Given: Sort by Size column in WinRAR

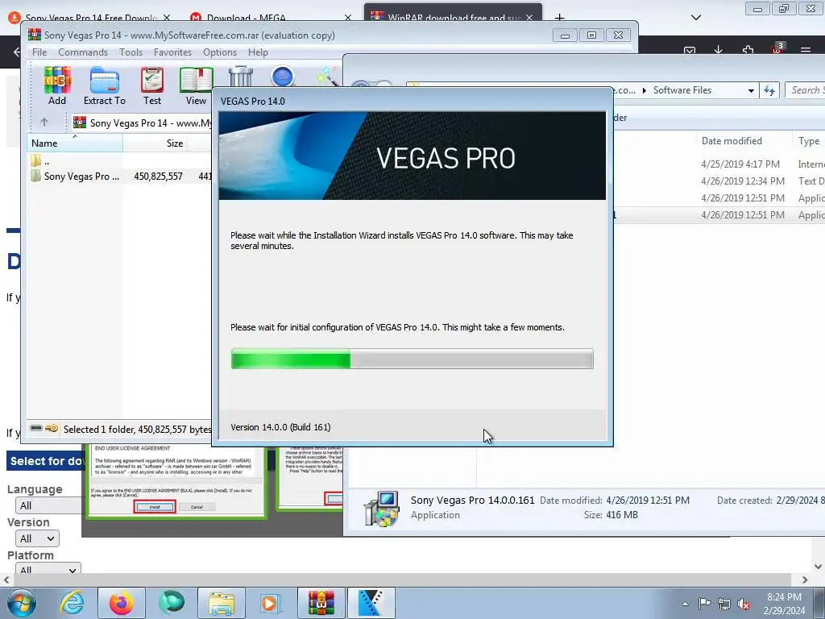Looking at the screenshot, I should tap(155, 143).
